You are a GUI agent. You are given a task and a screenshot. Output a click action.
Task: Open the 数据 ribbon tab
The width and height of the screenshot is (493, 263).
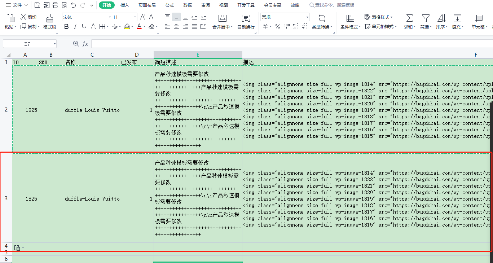pos(187,5)
